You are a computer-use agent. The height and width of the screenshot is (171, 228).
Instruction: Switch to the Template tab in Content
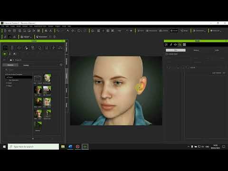(10, 65)
